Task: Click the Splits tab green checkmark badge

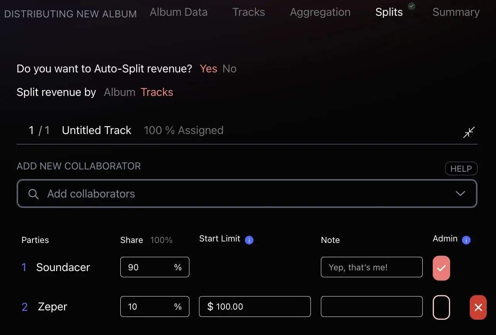Action: pos(412,6)
